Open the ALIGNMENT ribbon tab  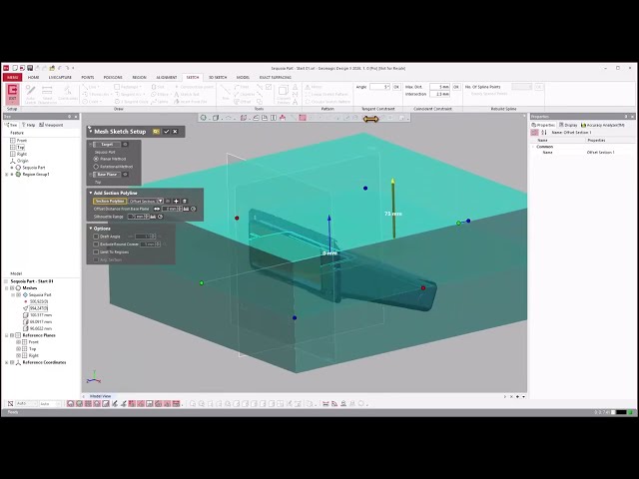167,77
